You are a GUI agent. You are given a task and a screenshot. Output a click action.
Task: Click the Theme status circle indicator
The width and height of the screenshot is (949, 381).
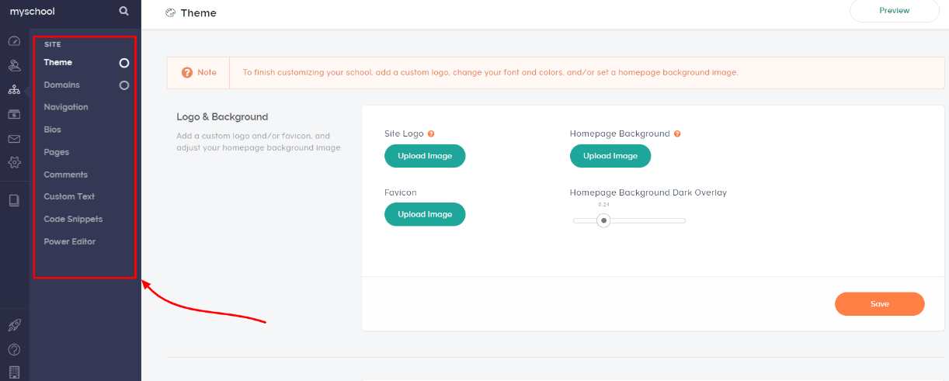124,63
